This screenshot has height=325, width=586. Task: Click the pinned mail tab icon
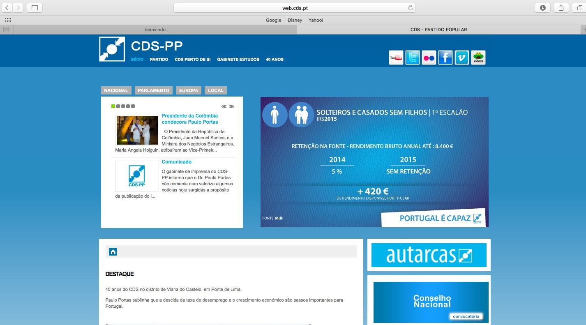coord(6,30)
